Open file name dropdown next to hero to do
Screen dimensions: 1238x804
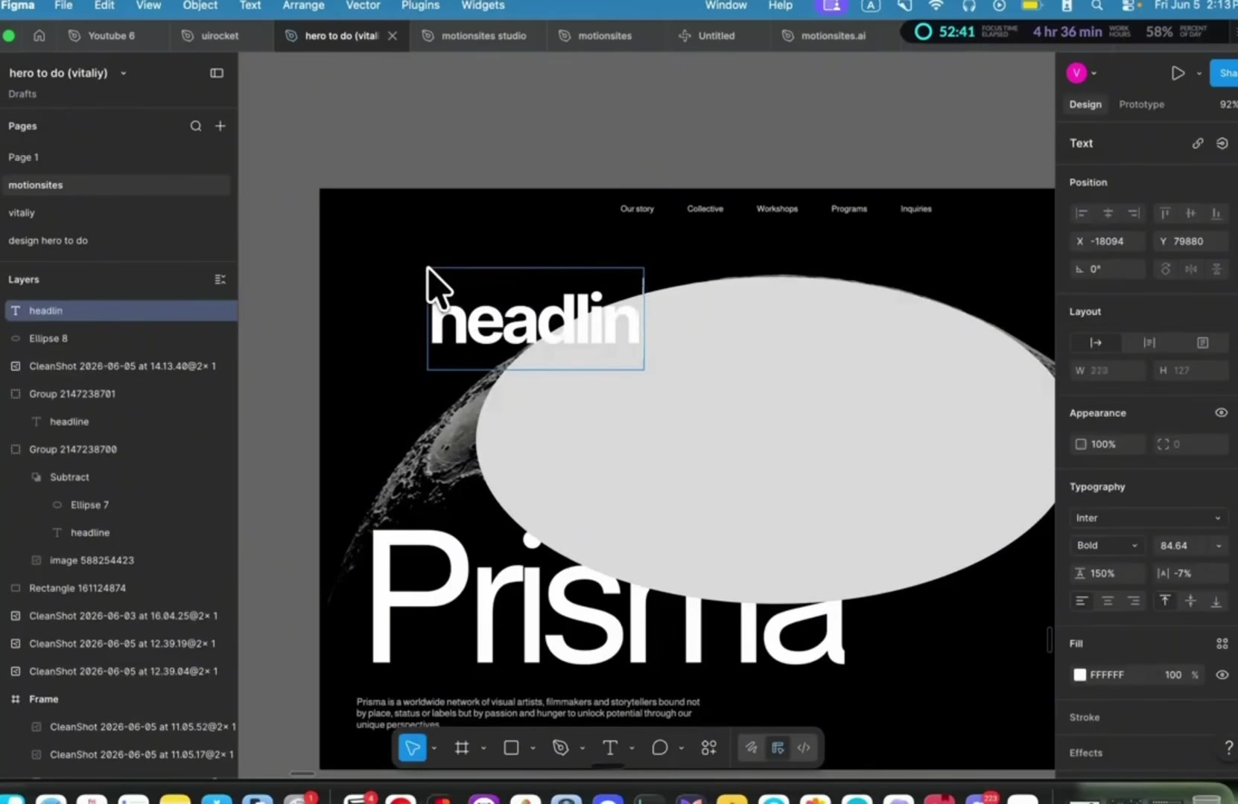tap(124, 73)
